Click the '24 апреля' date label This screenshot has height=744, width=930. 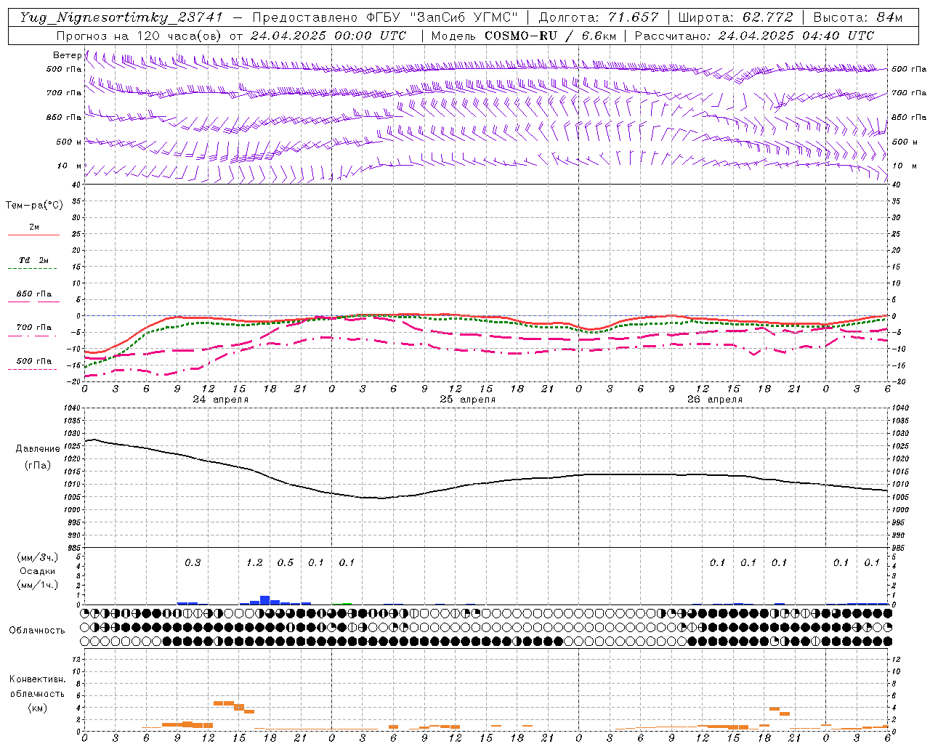(220, 400)
